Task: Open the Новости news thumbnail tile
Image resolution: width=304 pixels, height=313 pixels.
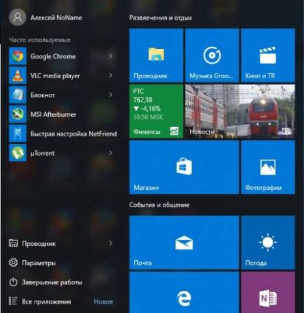Action: (240, 112)
